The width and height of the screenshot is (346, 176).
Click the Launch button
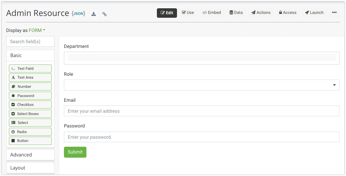pos(314,13)
